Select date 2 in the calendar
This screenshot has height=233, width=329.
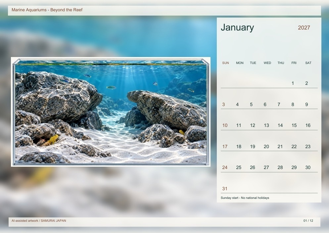tap(306, 83)
